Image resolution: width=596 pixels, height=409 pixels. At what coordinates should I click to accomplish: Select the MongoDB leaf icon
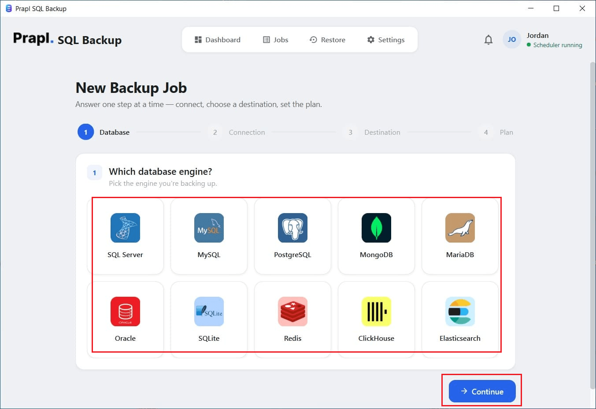pyautogui.click(x=376, y=228)
